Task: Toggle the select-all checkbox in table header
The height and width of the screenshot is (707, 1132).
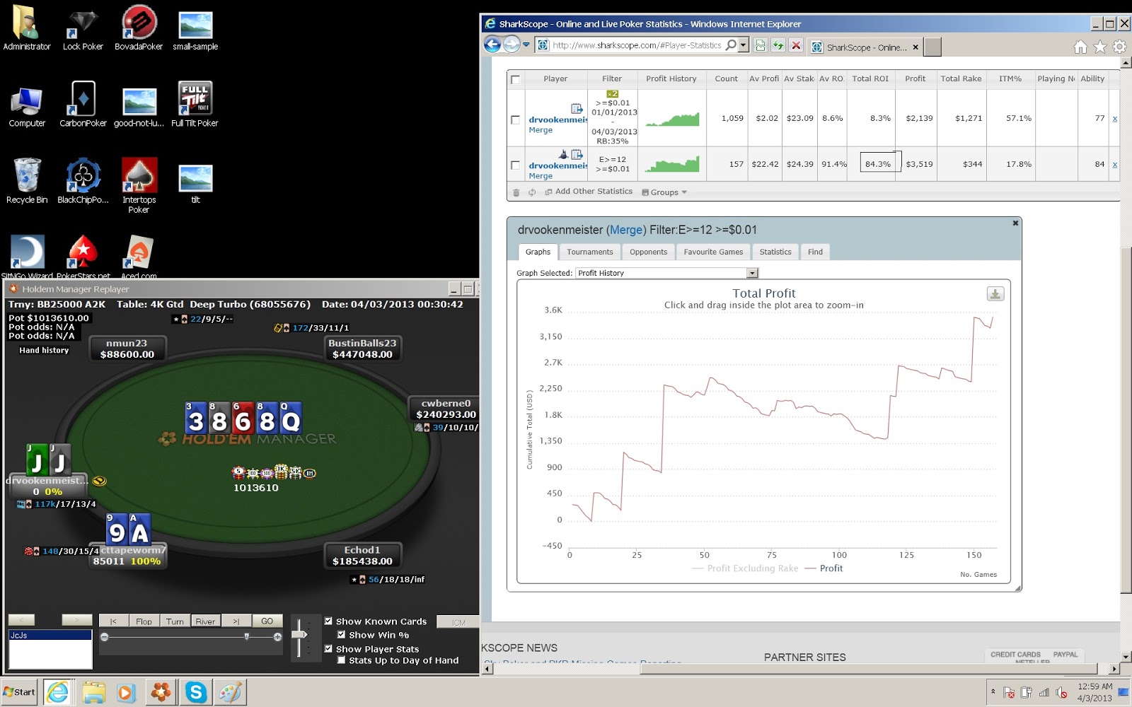Action: [x=515, y=79]
